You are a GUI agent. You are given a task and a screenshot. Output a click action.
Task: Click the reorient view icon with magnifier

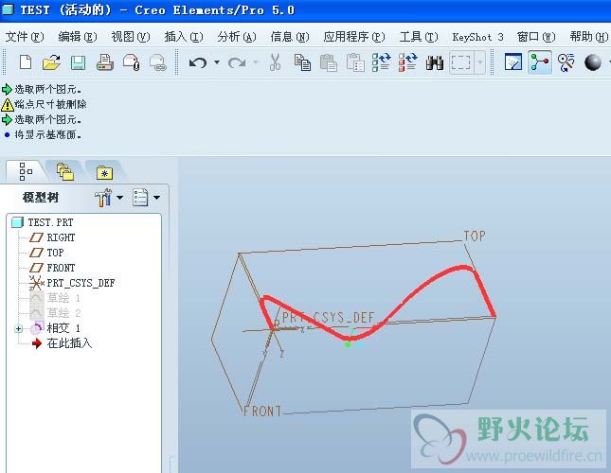(x=566, y=62)
